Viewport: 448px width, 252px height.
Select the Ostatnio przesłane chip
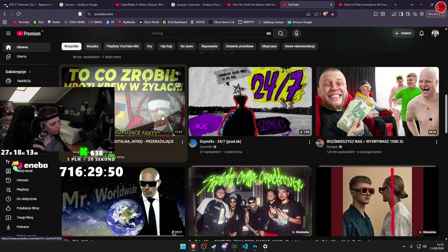tap(239, 46)
